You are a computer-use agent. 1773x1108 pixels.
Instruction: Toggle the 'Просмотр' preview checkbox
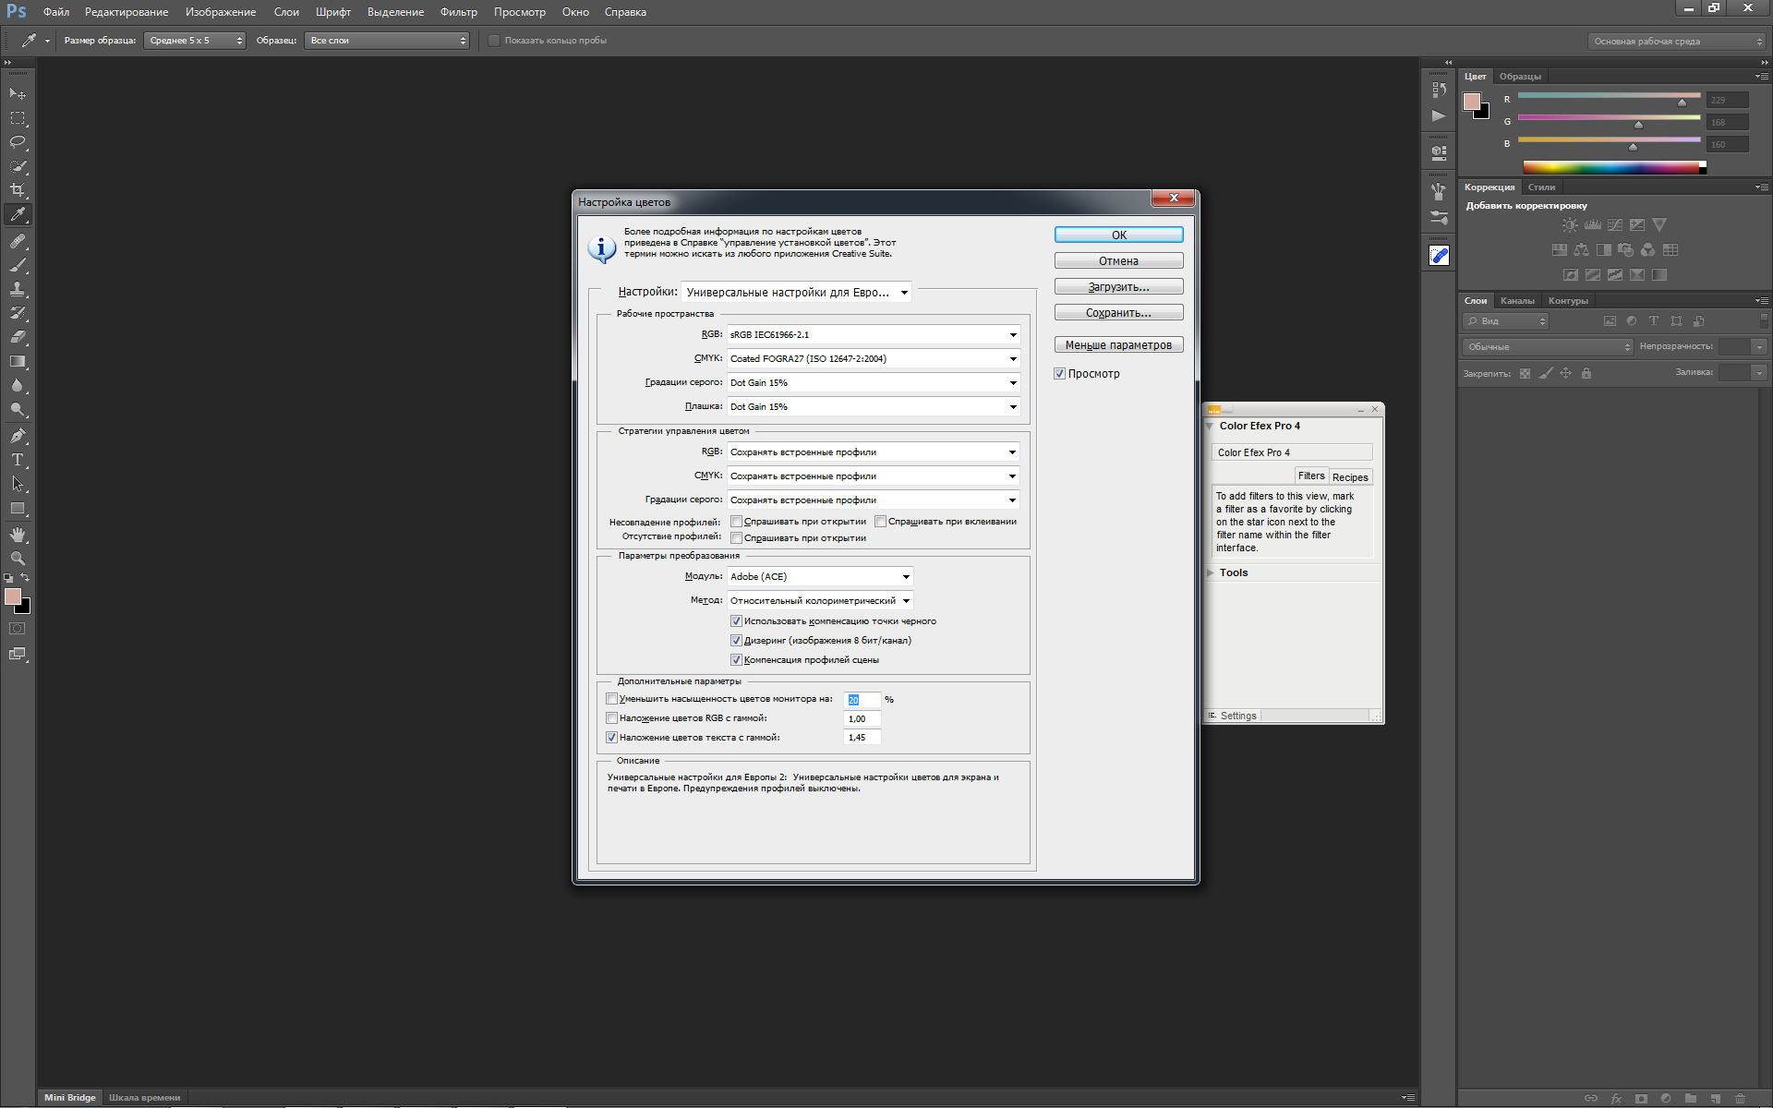click(1059, 374)
